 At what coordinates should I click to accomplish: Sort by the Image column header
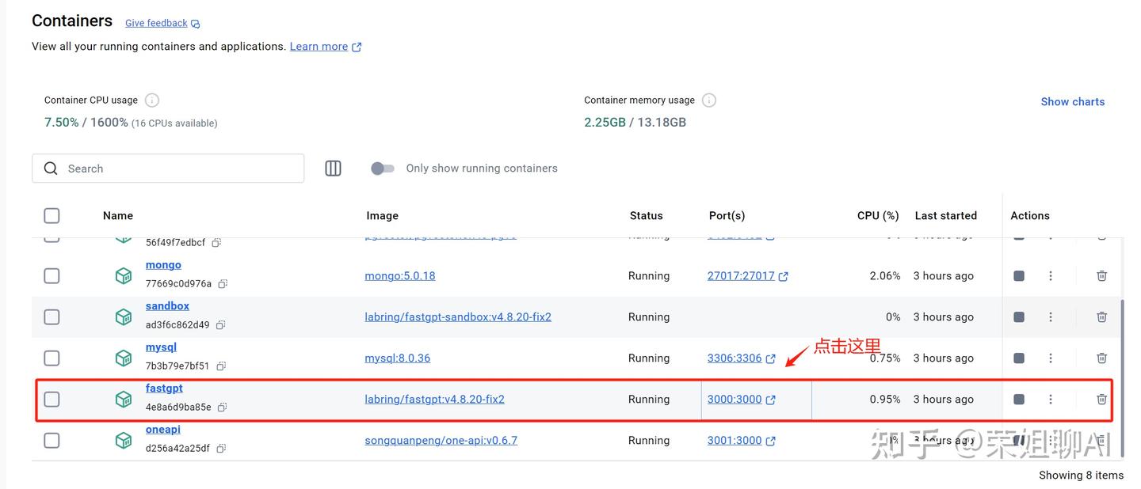pyautogui.click(x=382, y=215)
